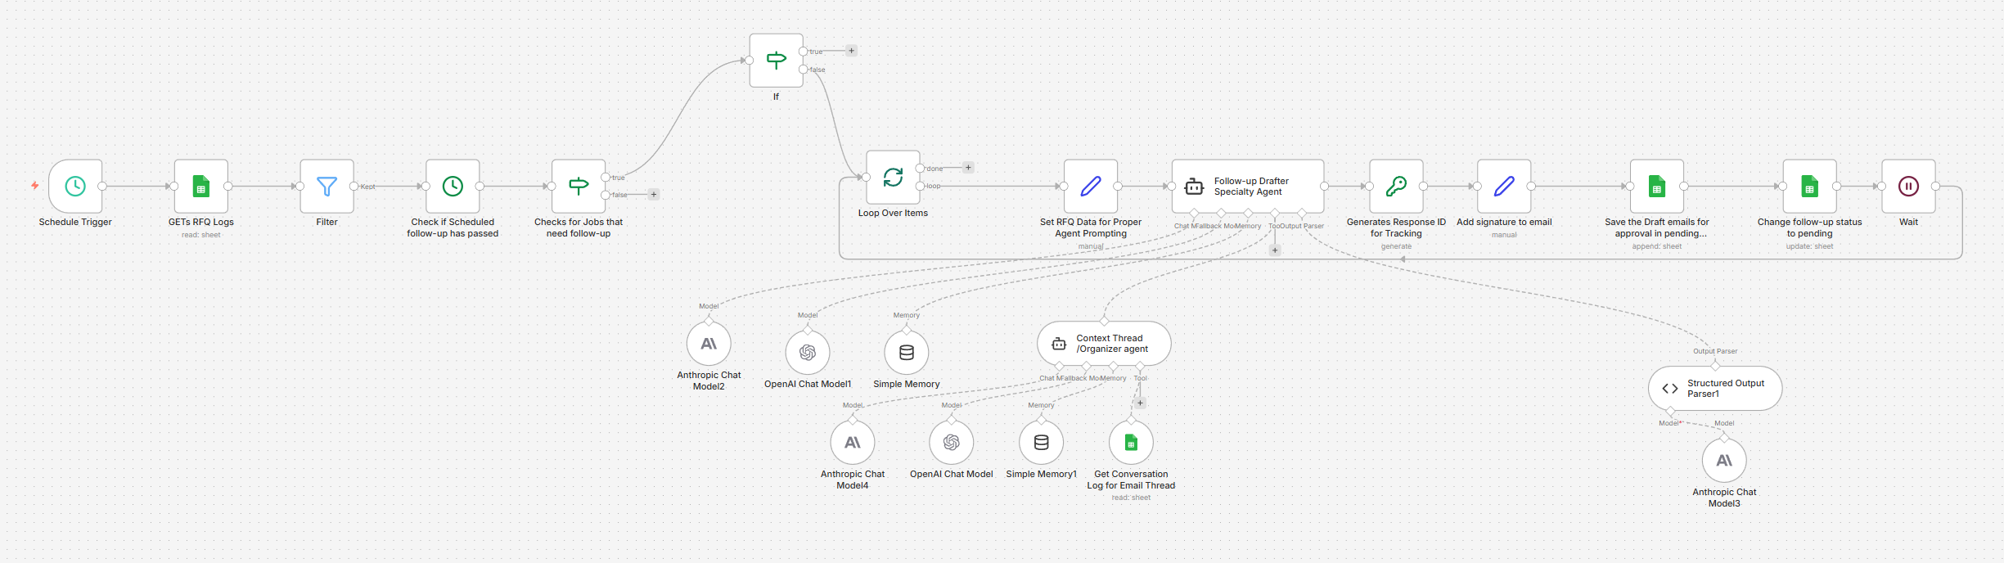This screenshot has width=2004, height=563.
Task: Add node after Checks for Jobs false output
Action: (x=654, y=195)
